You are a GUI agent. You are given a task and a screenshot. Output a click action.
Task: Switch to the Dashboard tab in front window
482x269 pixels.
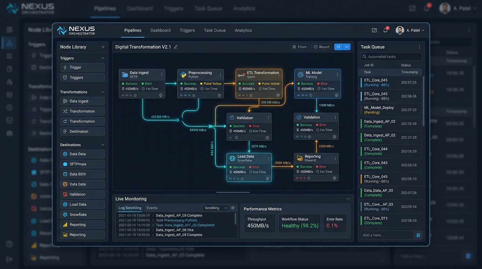click(160, 30)
